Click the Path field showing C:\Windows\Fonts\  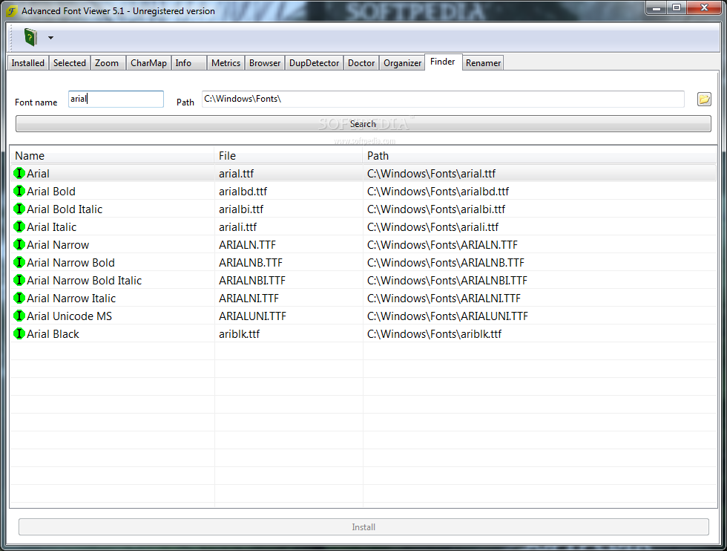click(443, 99)
